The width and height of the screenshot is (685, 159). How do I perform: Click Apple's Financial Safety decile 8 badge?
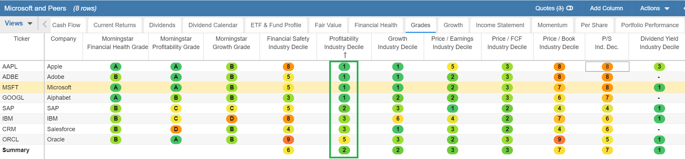(x=288, y=67)
